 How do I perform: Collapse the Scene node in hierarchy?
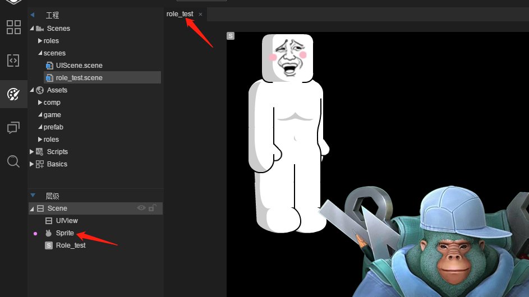coord(32,208)
